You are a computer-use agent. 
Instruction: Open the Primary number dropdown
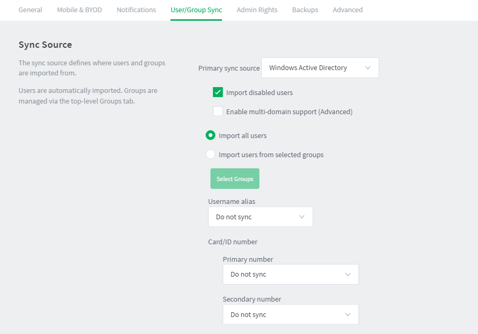coord(291,275)
